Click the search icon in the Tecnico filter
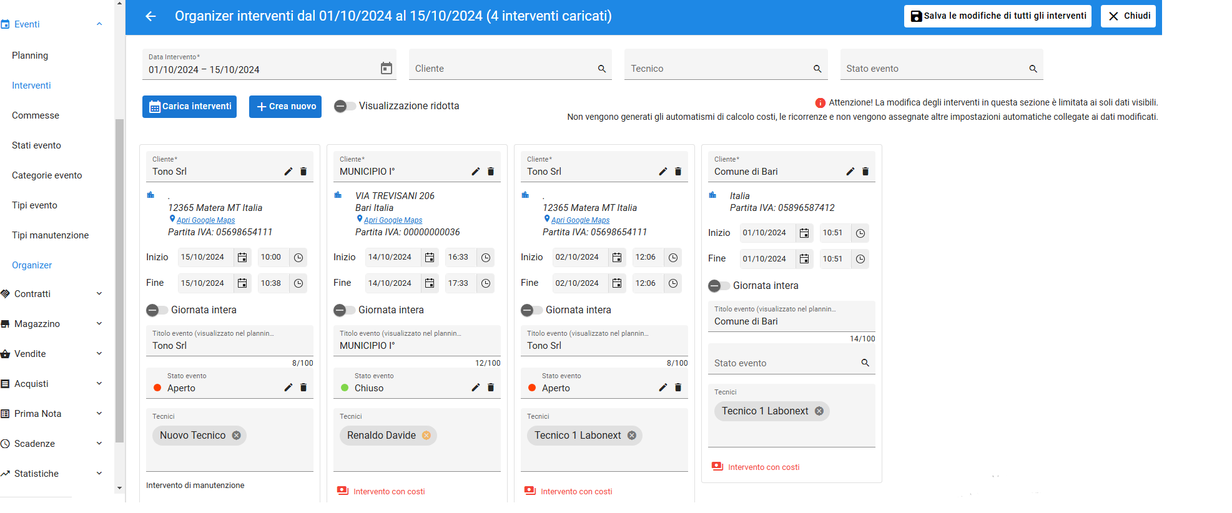This screenshot has height=513, width=1232. pyautogui.click(x=817, y=69)
